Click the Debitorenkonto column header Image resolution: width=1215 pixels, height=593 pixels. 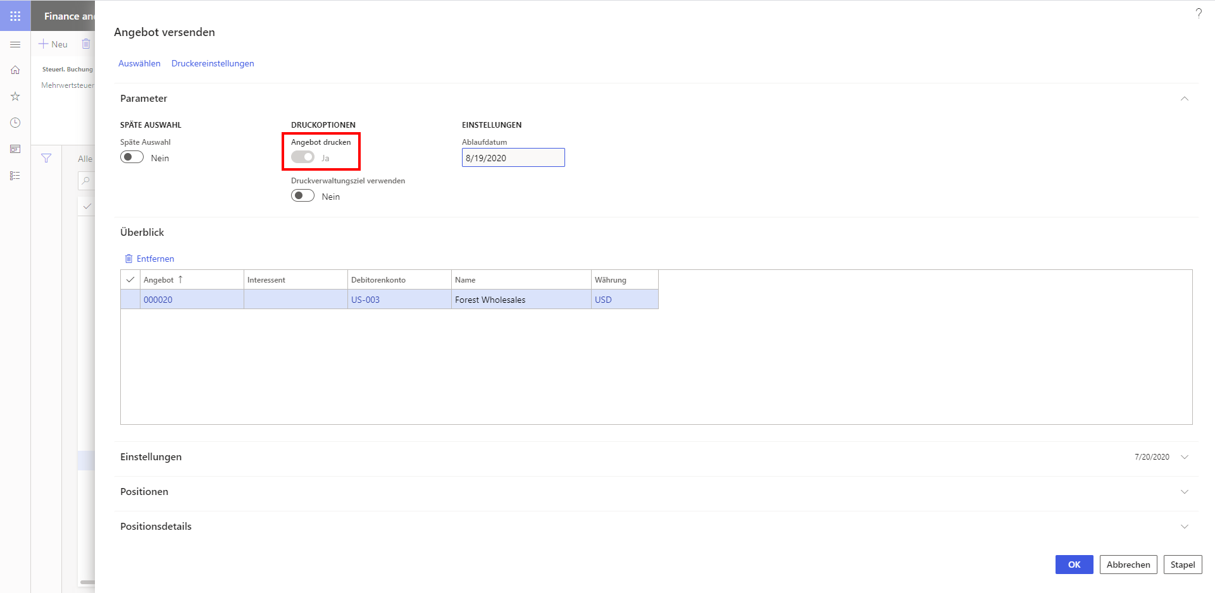399,279
